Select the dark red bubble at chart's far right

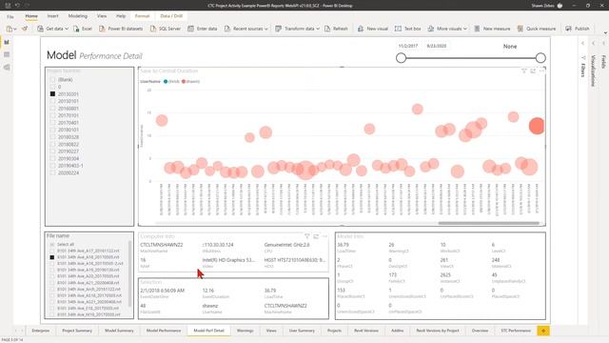click(x=537, y=126)
